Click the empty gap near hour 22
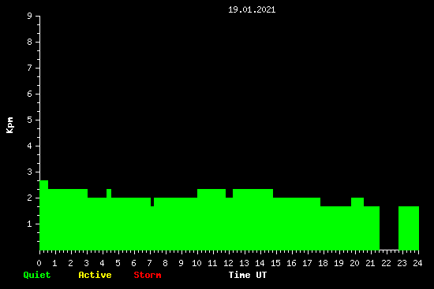 389,228
